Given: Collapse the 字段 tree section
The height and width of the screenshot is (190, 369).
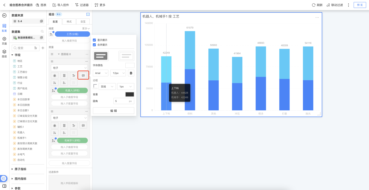Looking at the screenshot, I should (x=12, y=55).
